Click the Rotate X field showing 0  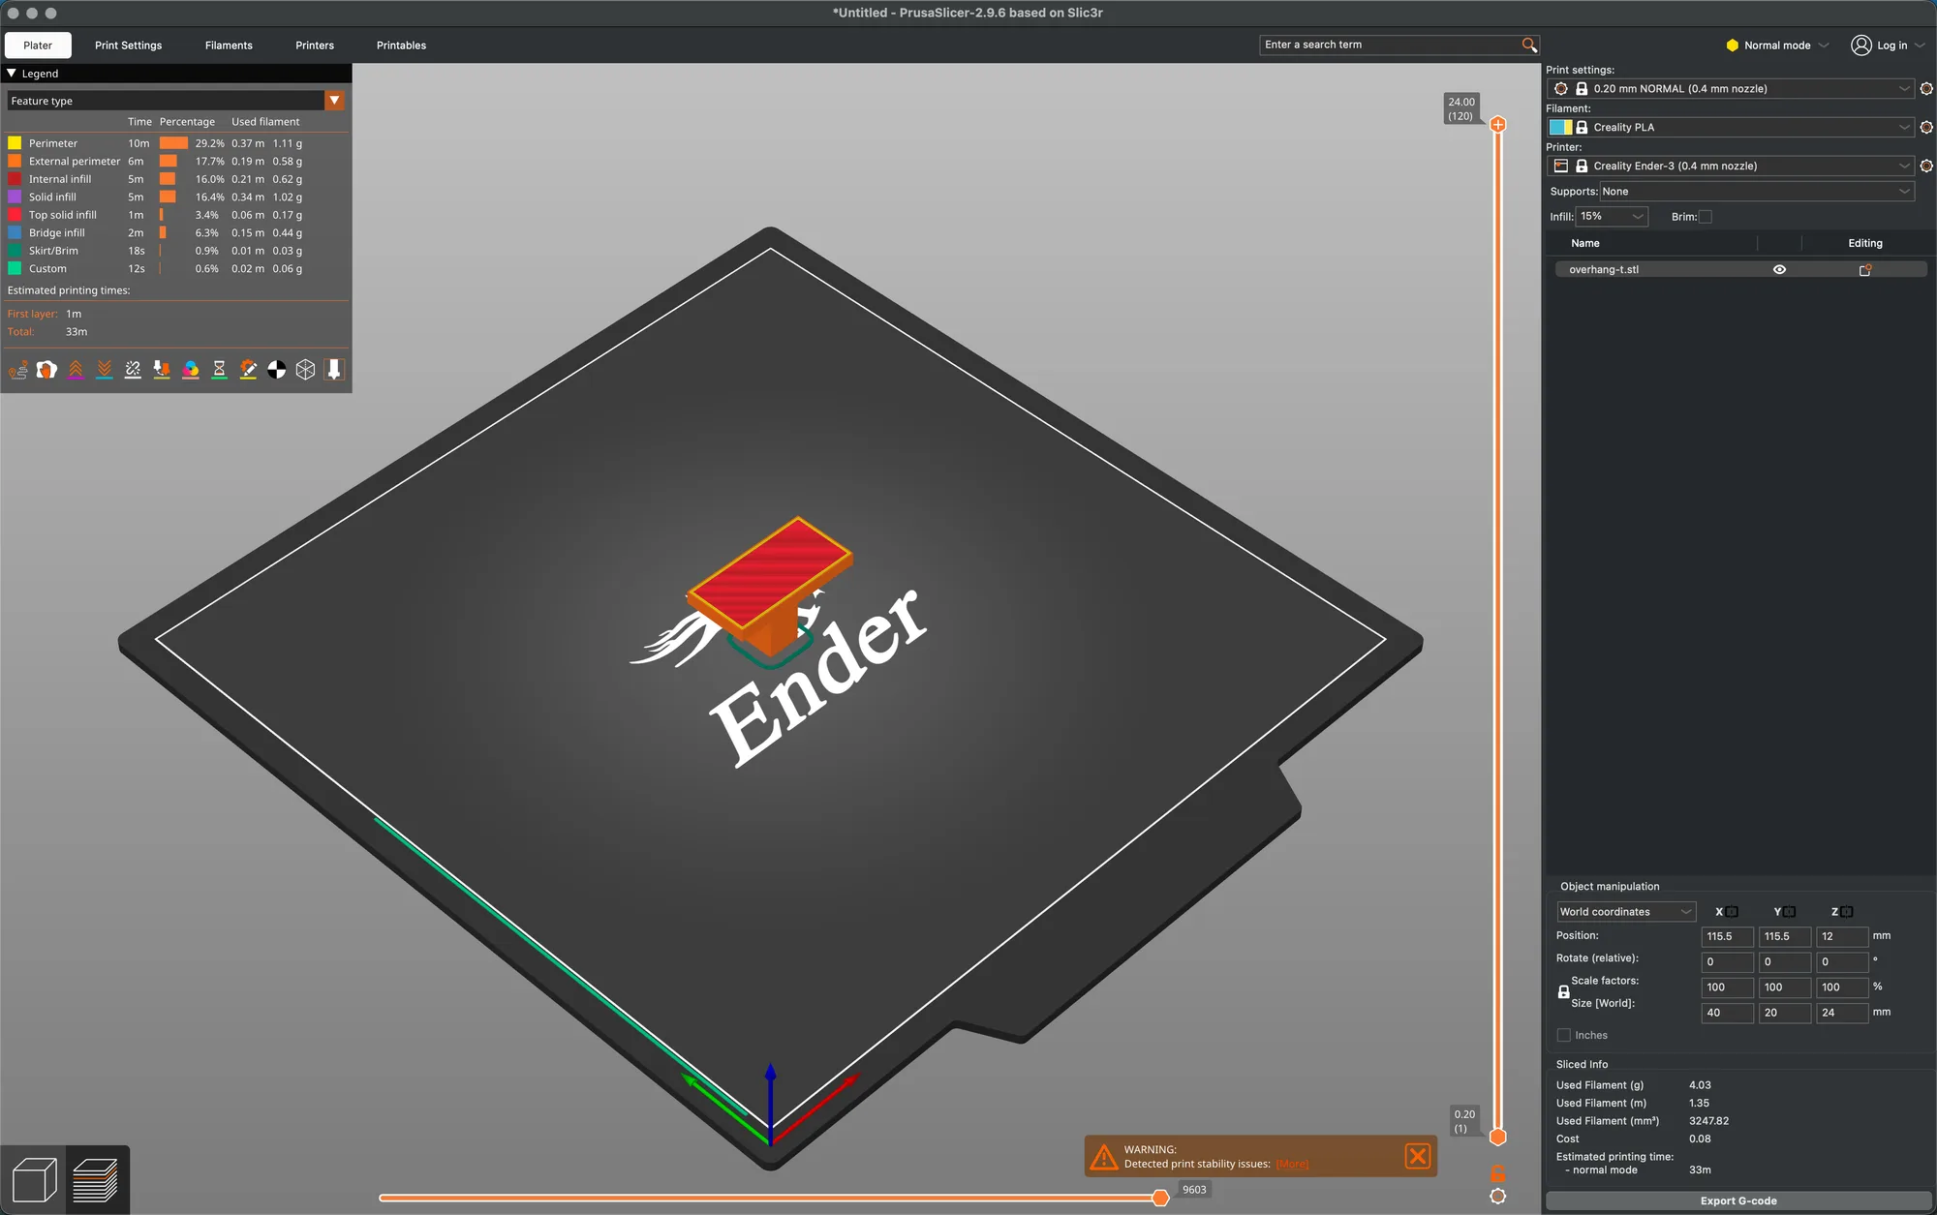tap(1727, 962)
